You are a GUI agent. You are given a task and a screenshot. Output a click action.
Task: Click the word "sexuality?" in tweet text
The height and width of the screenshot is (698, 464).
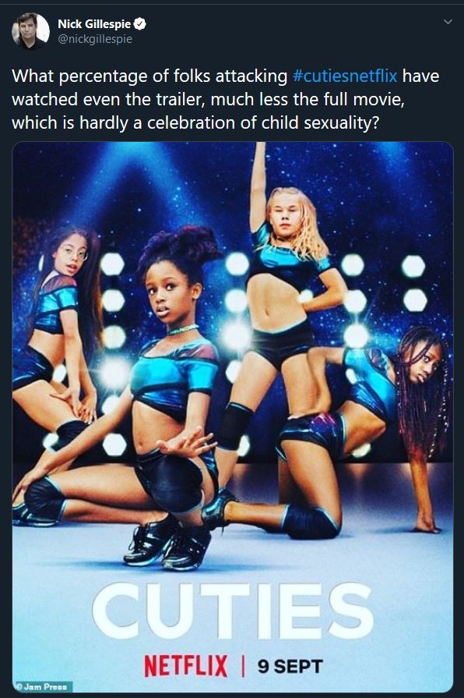pyautogui.click(x=342, y=123)
